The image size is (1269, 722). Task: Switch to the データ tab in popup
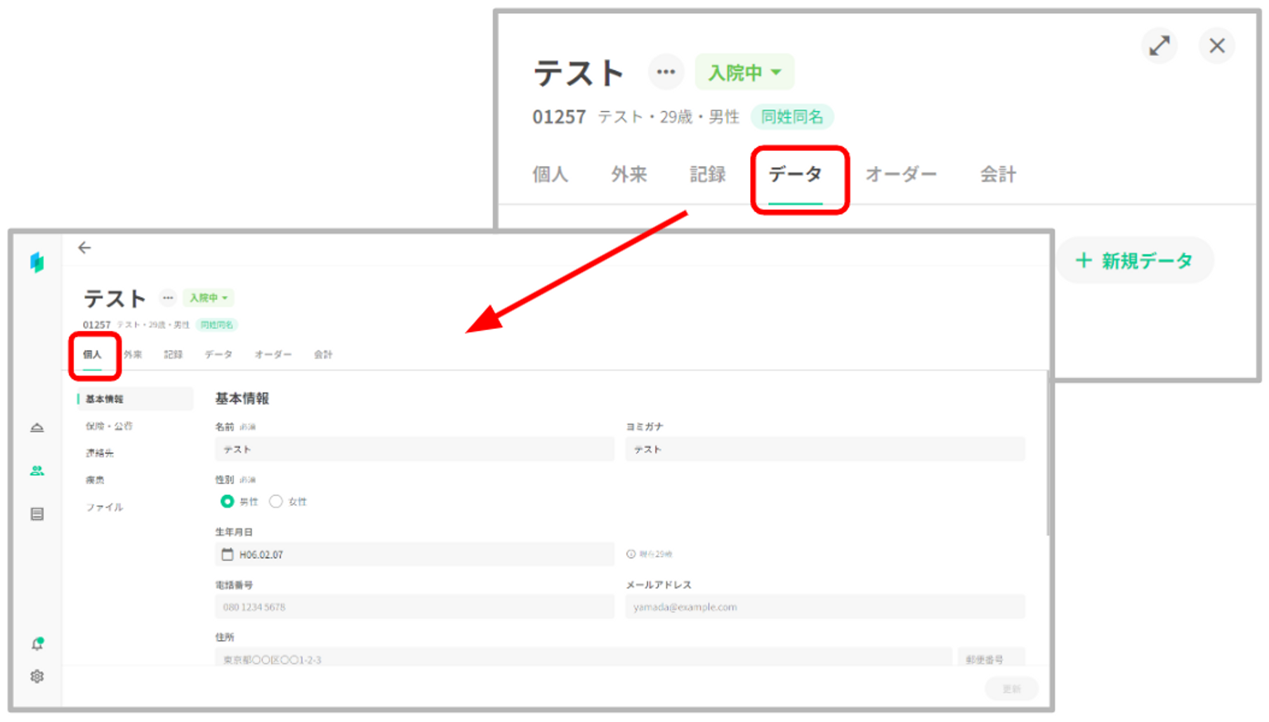pos(796,174)
